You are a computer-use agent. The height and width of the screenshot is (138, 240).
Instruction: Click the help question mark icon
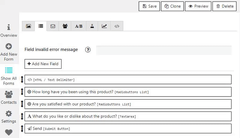[88, 50]
